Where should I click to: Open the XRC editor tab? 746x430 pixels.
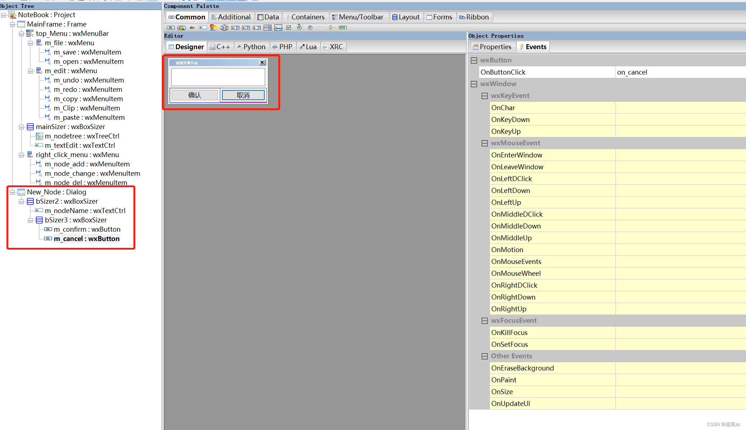(x=333, y=47)
